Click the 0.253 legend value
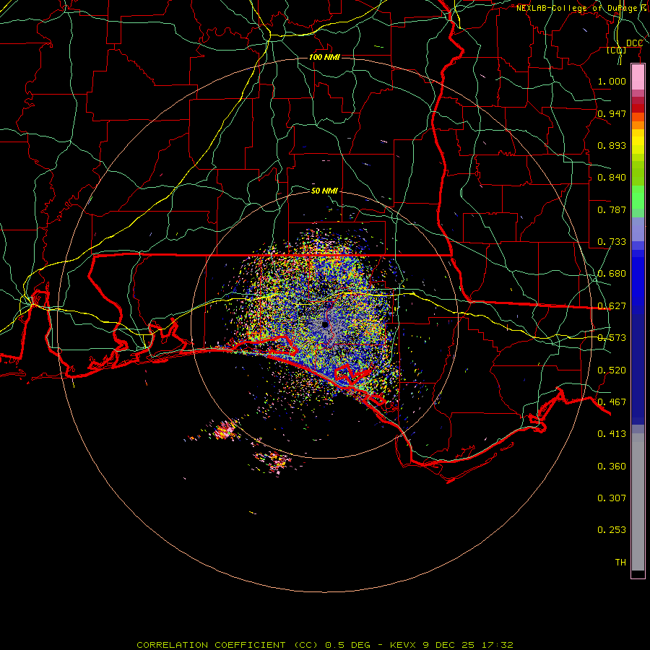 click(612, 530)
